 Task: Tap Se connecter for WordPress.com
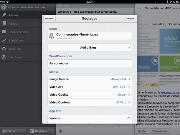click(x=90, y=63)
